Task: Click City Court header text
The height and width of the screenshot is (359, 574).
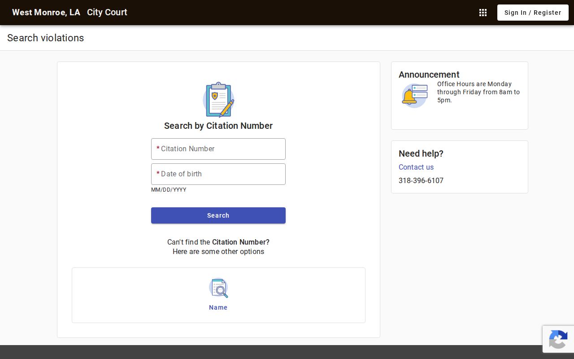Action: (107, 13)
